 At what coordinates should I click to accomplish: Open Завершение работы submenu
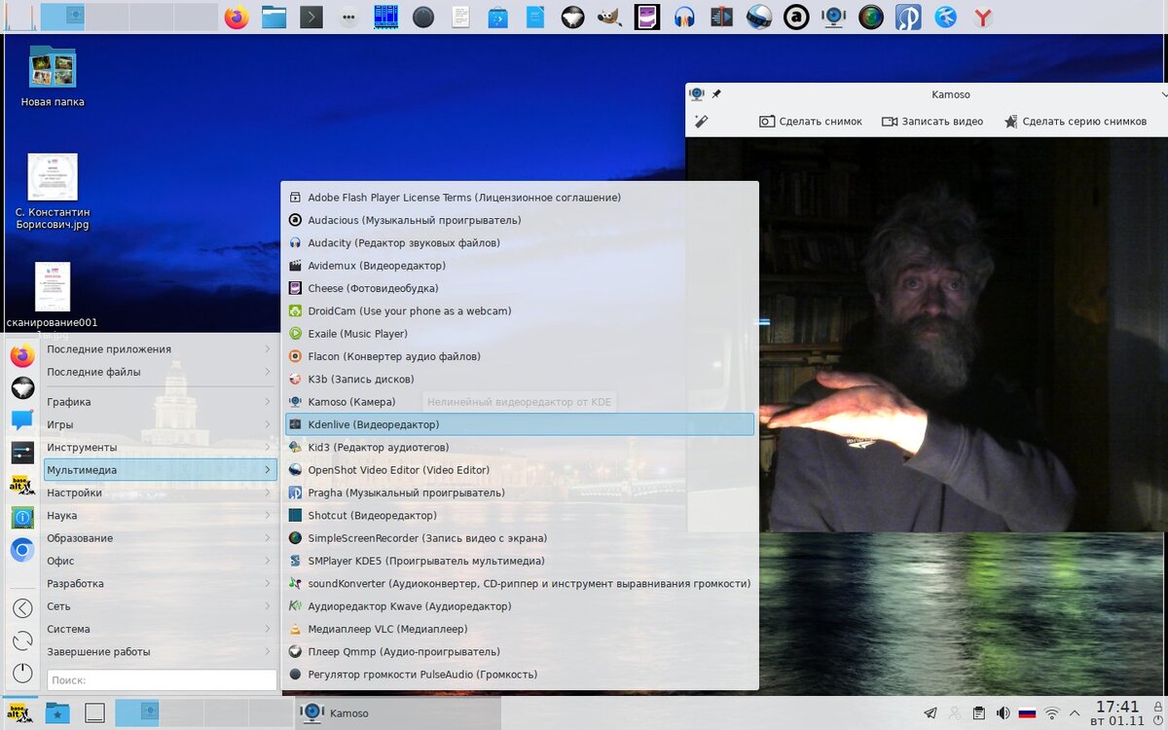coord(161,651)
